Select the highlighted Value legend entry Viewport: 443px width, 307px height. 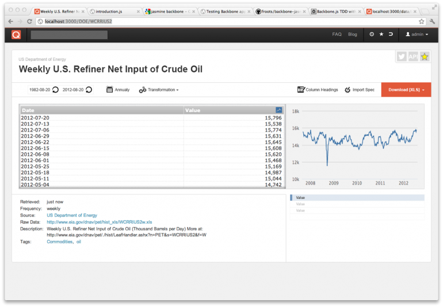coord(357,198)
